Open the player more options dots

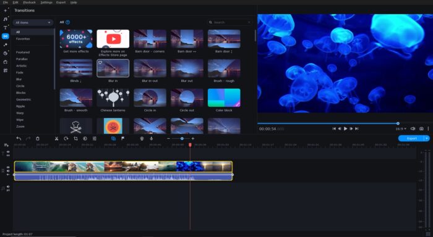tap(428, 129)
